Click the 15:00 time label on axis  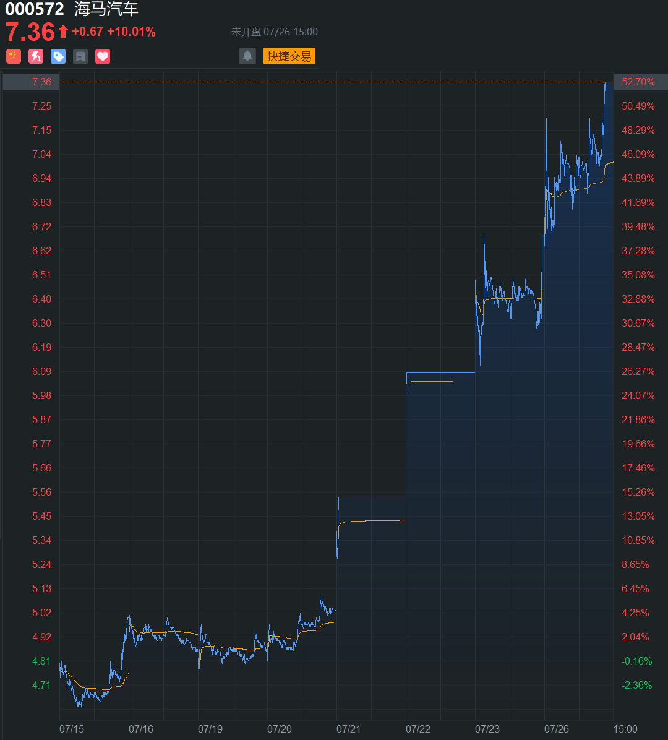625,729
